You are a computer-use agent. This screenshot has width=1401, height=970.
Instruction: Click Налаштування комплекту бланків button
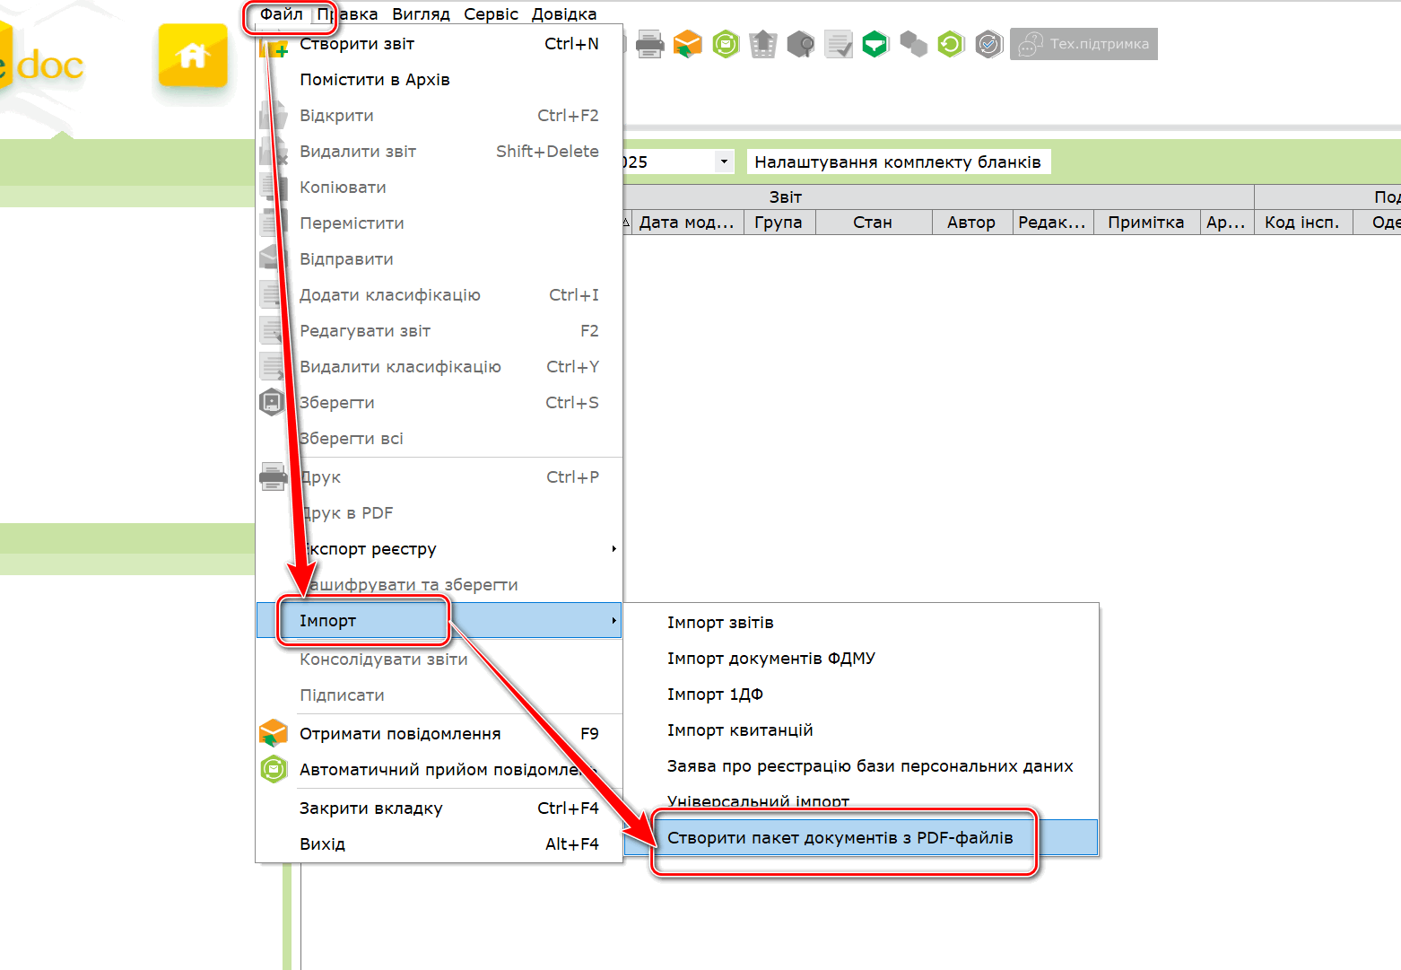click(x=897, y=162)
